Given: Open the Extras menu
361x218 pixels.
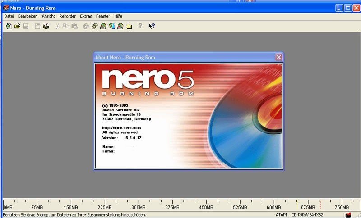Looking at the screenshot, I should (x=86, y=16).
